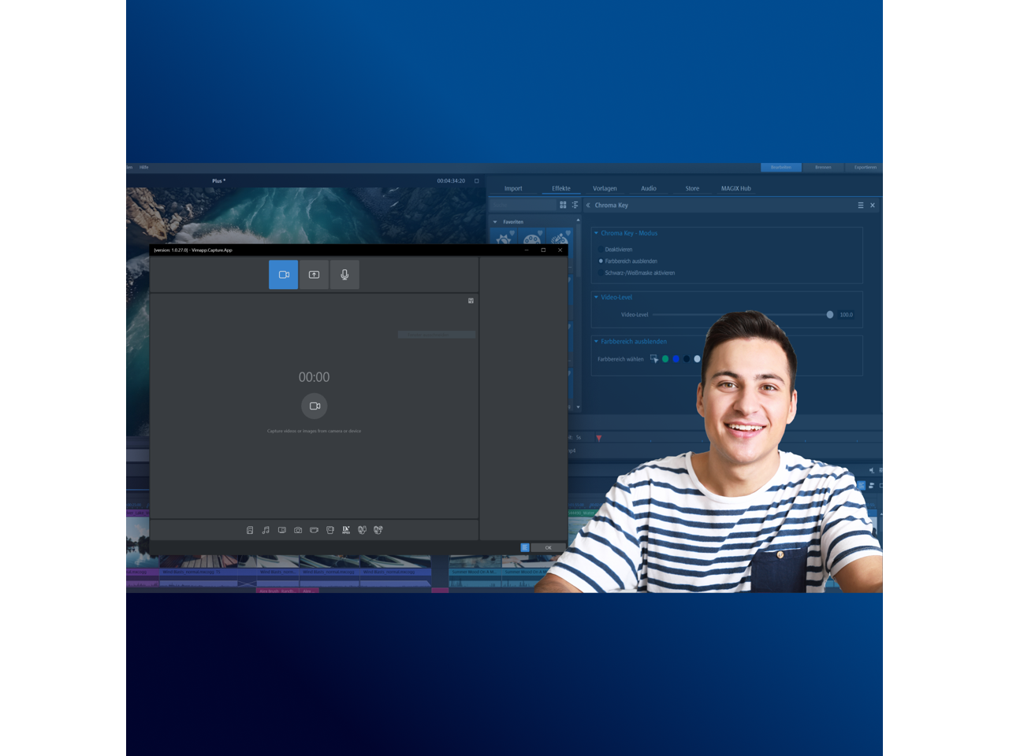The image size is (1009, 756).
Task: Switch to the Effekte tab
Action: (561, 188)
